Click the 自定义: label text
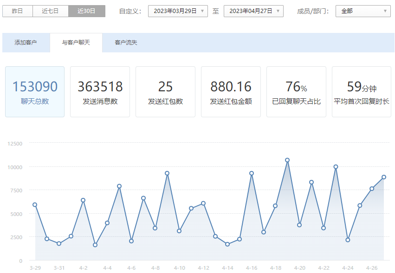This screenshot has width=395, height=273. coord(130,11)
